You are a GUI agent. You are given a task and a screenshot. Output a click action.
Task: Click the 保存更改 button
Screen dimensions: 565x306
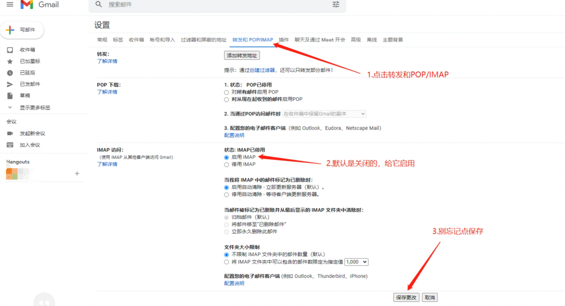pos(406,297)
